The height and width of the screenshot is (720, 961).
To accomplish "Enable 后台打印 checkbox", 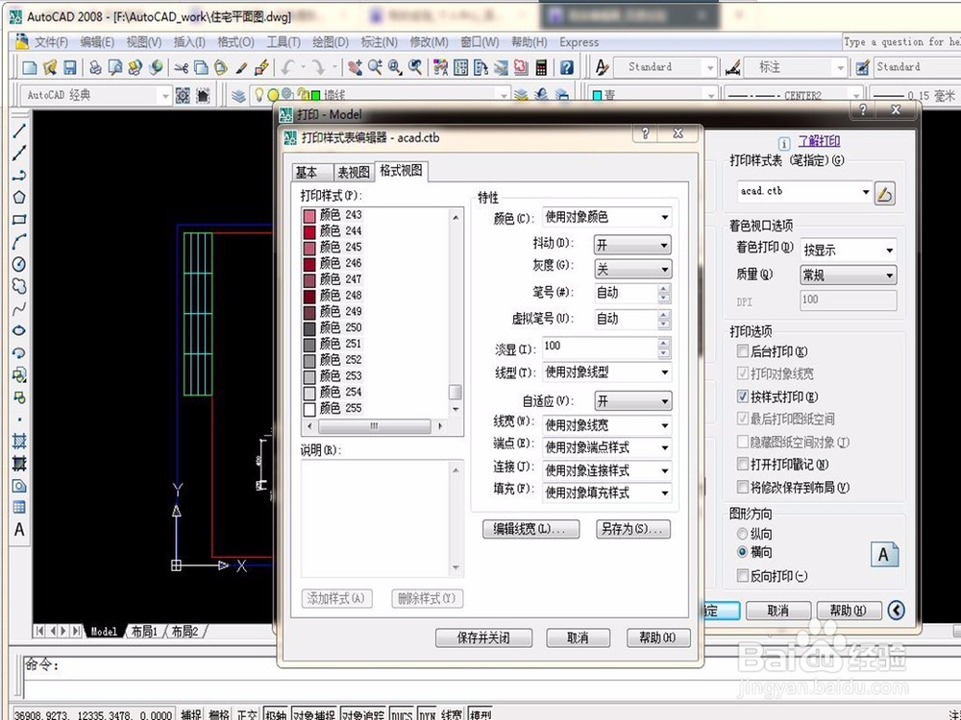I will pos(742,350).
